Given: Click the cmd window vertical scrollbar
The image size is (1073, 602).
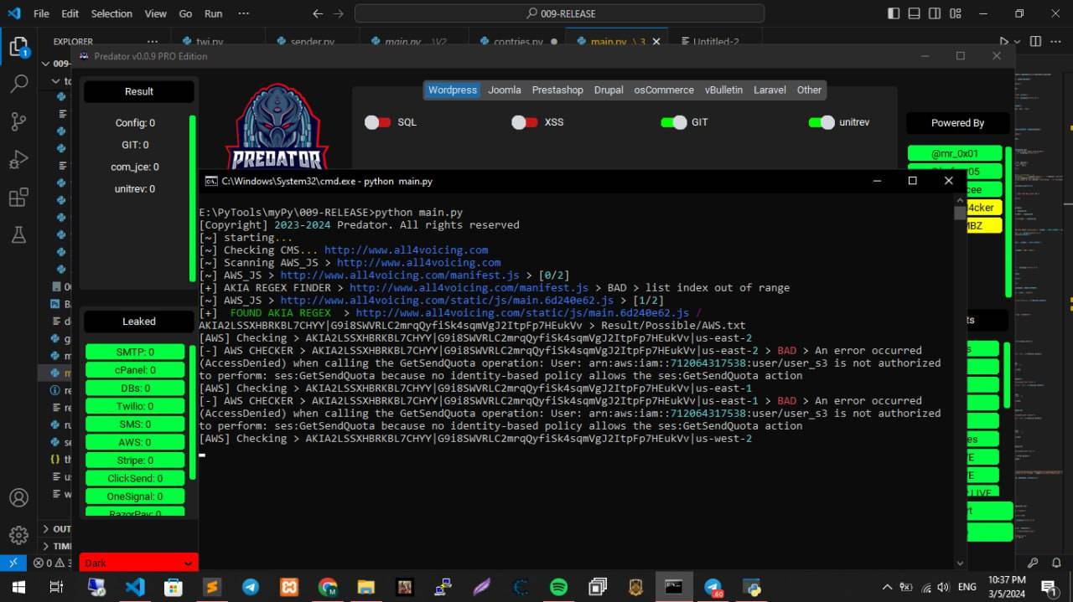Looking at the screenshot, I should pyautogui.click(x=960, y=335).
